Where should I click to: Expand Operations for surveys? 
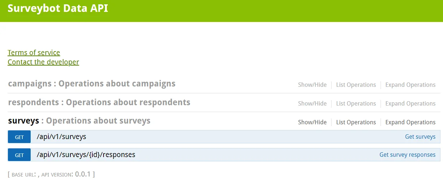410,122
